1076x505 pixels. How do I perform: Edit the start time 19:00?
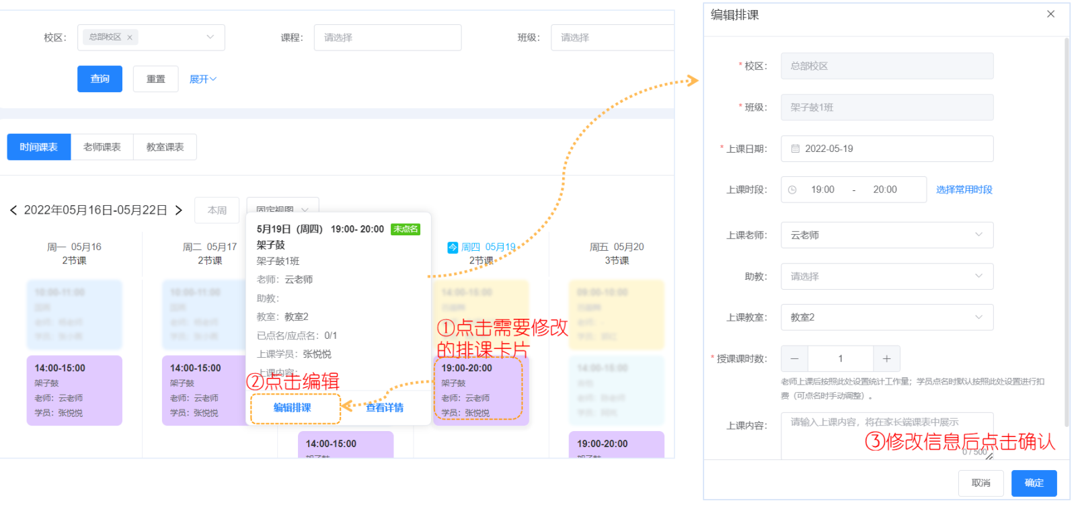coord(822,190)
